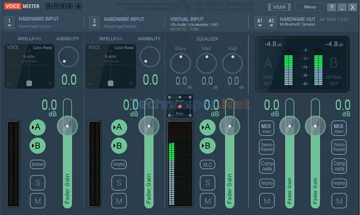Image resolution: width=360 pixels, height=215 pixels.
Task: Click the question mark help button
Action: click(332, 7)
